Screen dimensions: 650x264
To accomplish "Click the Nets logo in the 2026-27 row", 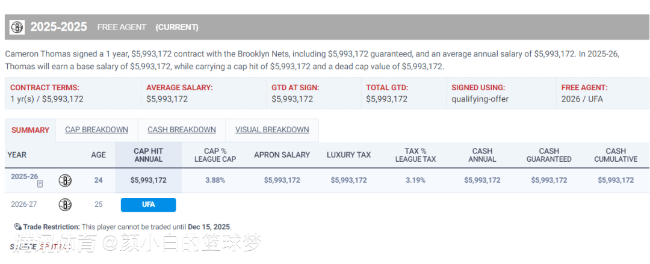I will pos(65,204).
